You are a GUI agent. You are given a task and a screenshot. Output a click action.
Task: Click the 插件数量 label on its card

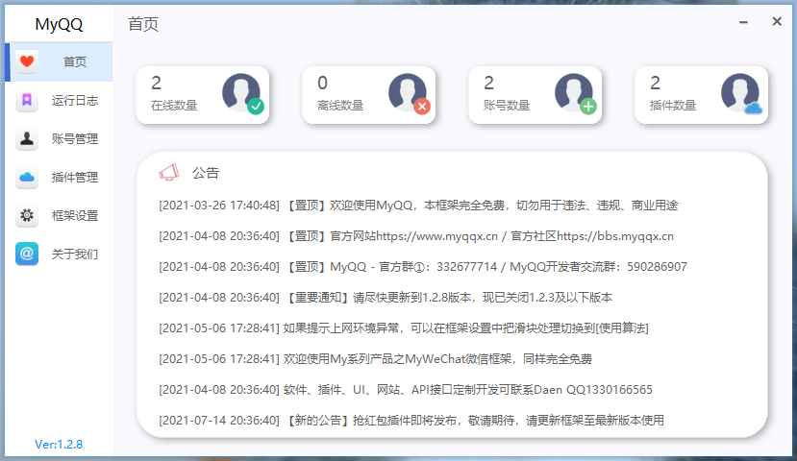(x=672, y=105)
